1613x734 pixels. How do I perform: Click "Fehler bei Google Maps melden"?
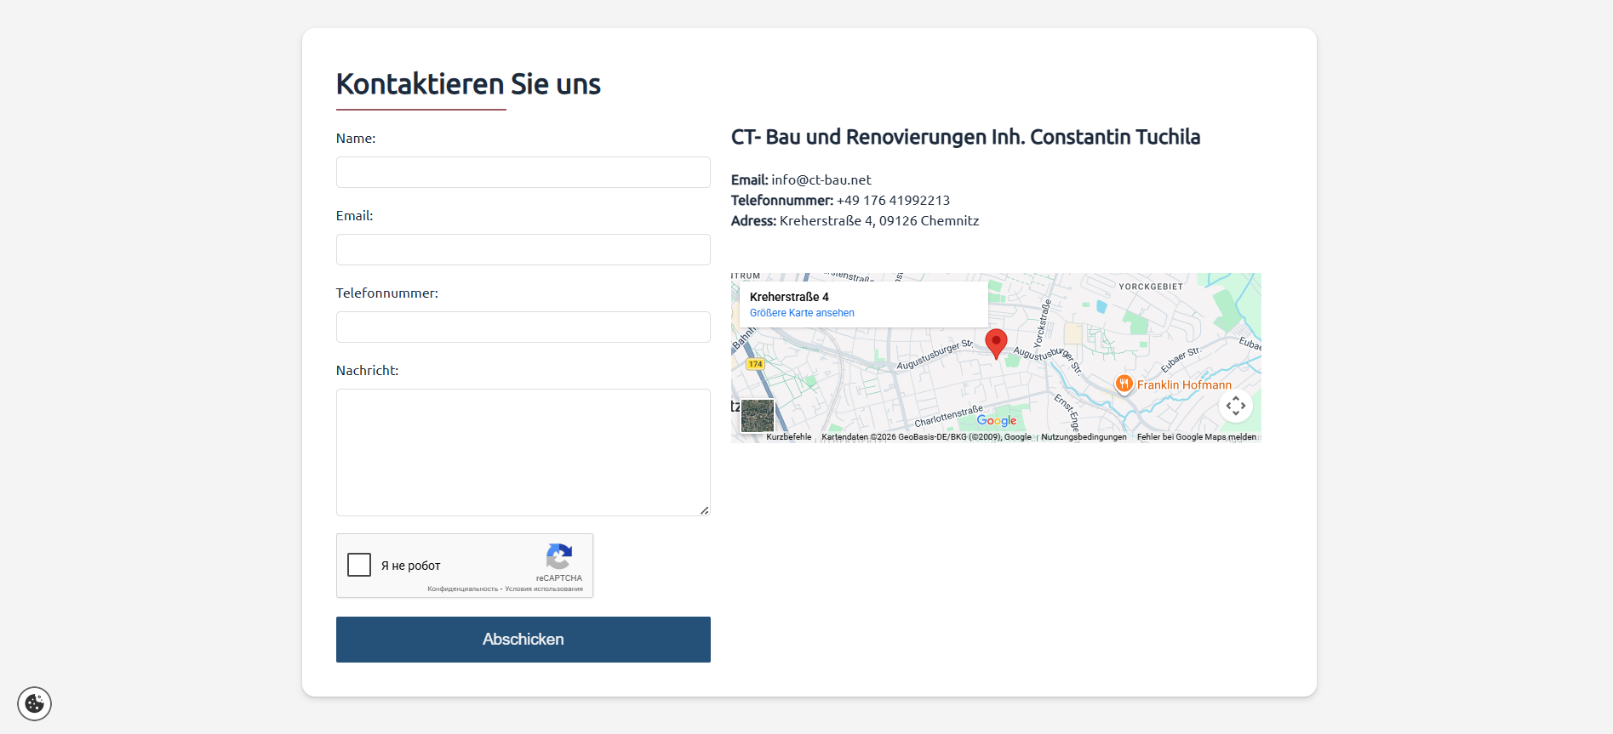tap(1196, 437)
